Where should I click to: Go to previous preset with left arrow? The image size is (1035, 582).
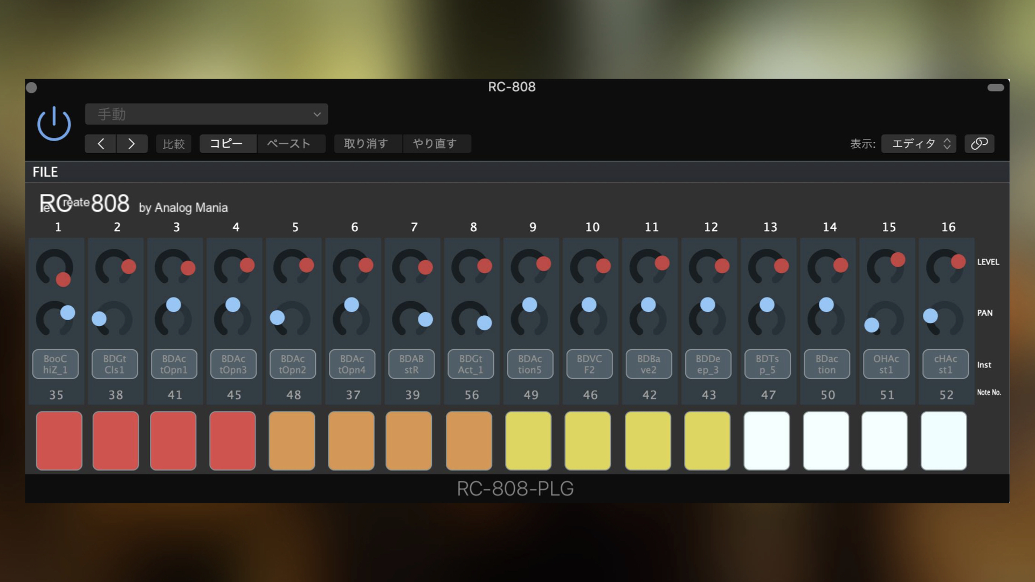[x=101, y=144]
